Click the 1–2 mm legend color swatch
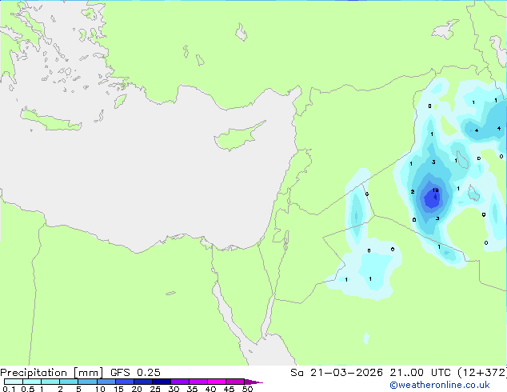Image resolution: width=507 pixels, height=392 pixels. point(50,382)
